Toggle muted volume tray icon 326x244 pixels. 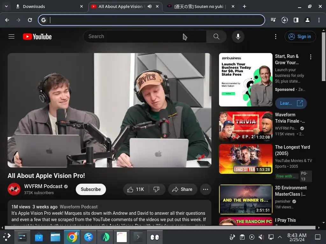[x=261, y=237]
